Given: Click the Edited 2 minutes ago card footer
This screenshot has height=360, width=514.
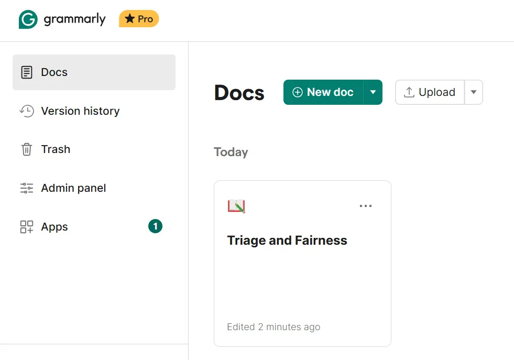Looking at the screenshot, I should 274,327.
